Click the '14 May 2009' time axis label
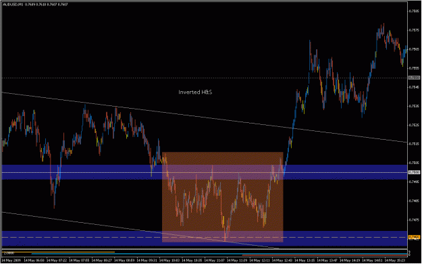Screen dimensions: 422x264 [11, 261]
